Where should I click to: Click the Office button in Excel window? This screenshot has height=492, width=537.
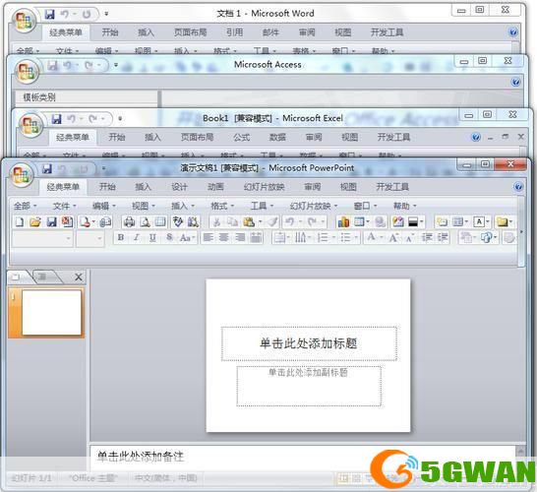click(31, 124)
